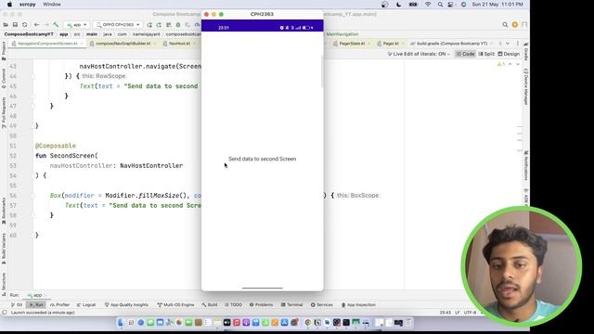
Task: Open Finder from the Dock
Action: pos(122,322)
